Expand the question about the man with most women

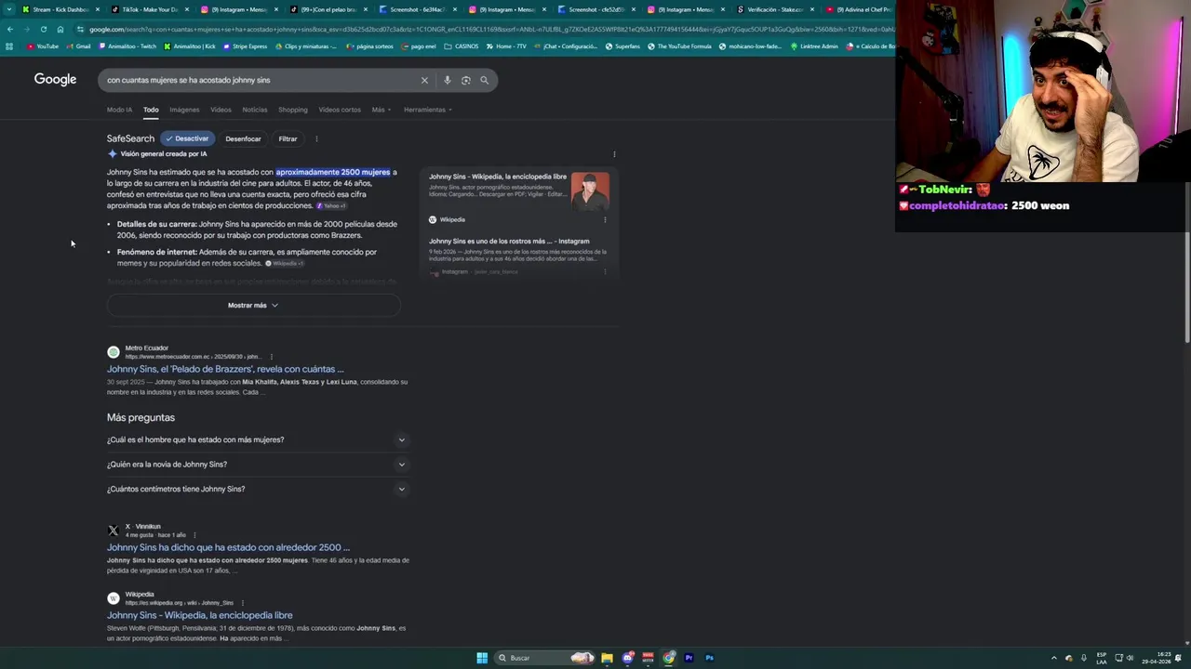coord(258,439)
